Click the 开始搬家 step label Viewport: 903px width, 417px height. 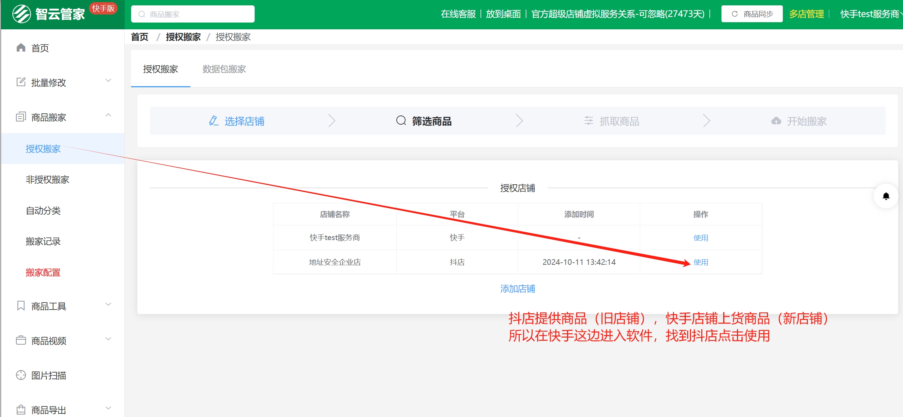point(807,121)
